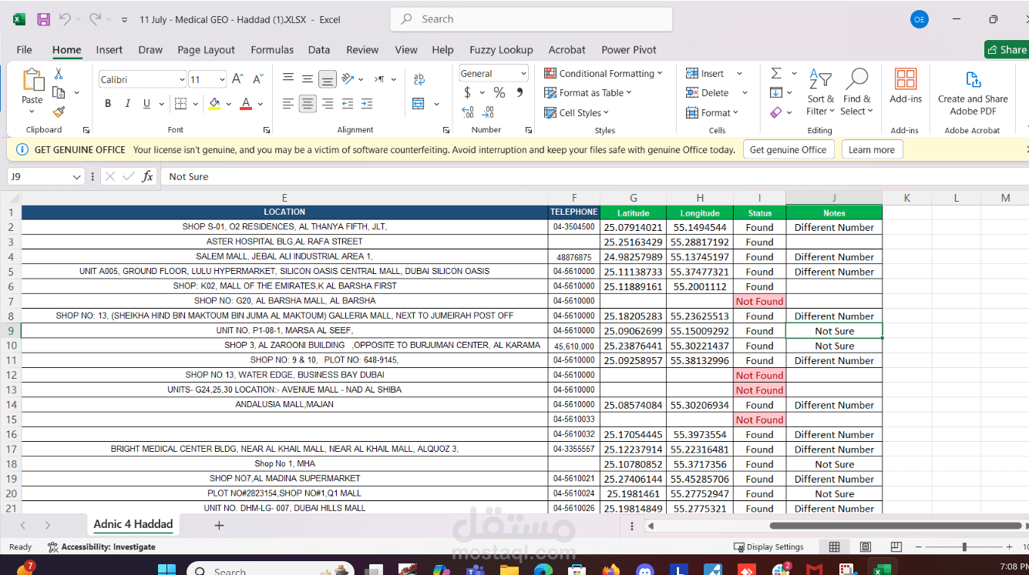This screenshot has width=1029, height=575.
Task: Save the workbook with the Save icon
Action: tap(43, 19)
